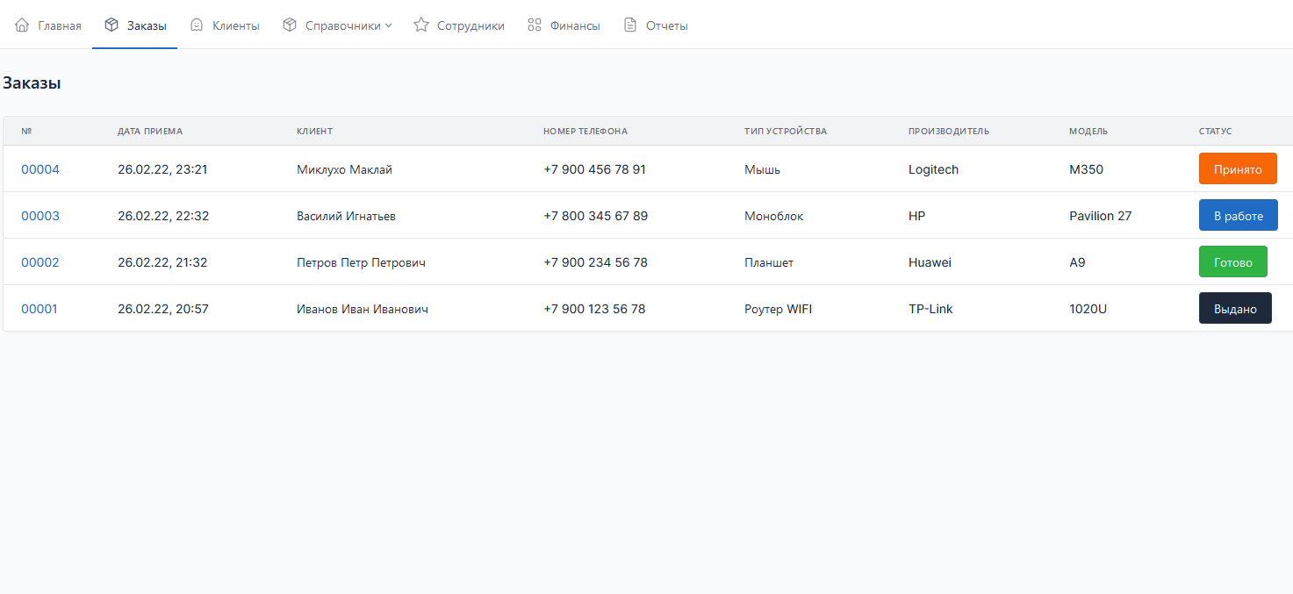
Task: Click the star icon beside Сотрудники
Action: pyautogui.click(x=421, y=25)
